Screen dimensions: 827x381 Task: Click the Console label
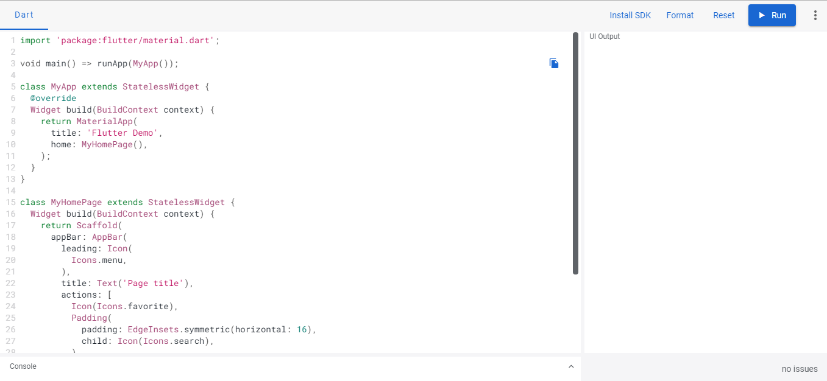click(x=23, y=366)
